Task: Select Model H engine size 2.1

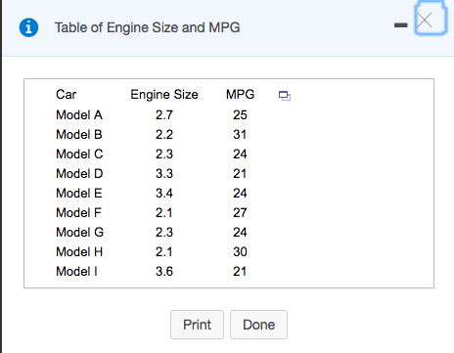Action: coord(163,251)
